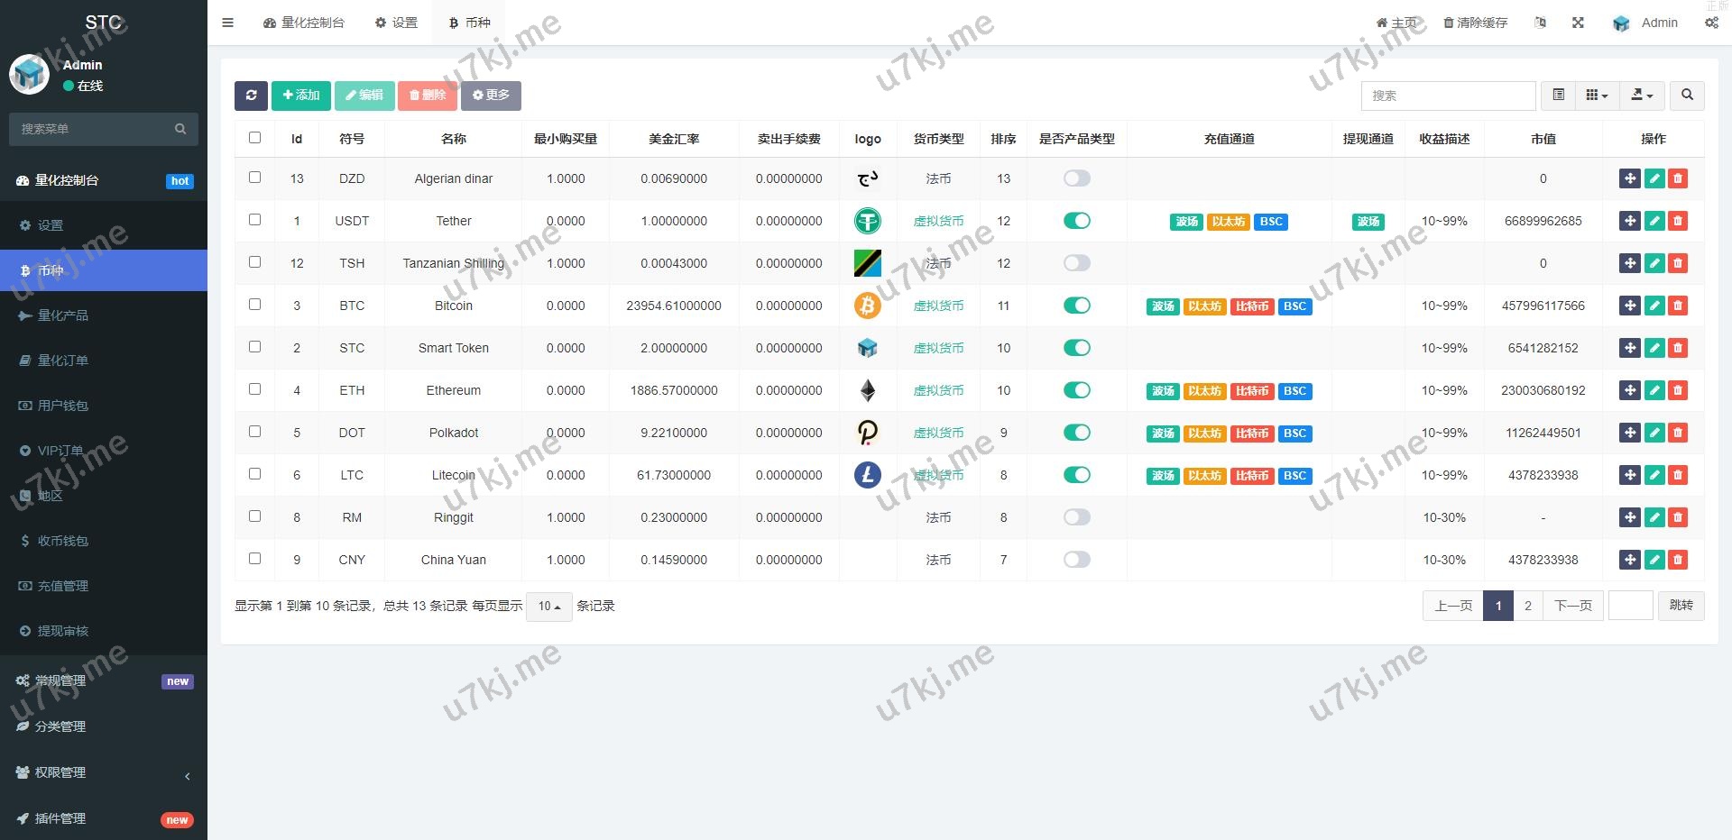Check the checkbox for Polkadot row
Screen dimensions: 1732x840
tap(254, 432)
